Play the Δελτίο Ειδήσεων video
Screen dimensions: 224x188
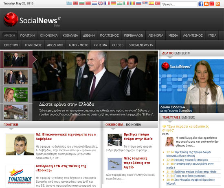tap(191, 86)
